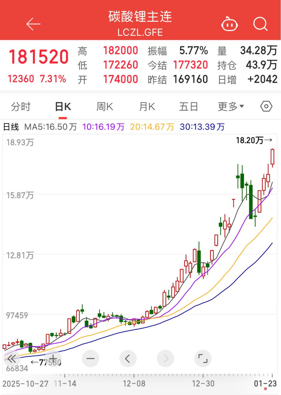Zoom in chart with plus button
281x395 pixels.
(x=53, y=359)
